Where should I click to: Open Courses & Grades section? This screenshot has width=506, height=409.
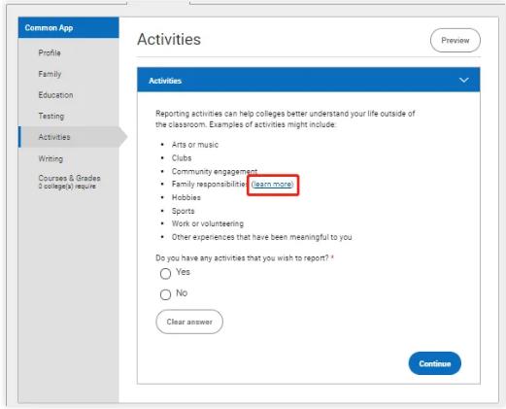point(69,182)
